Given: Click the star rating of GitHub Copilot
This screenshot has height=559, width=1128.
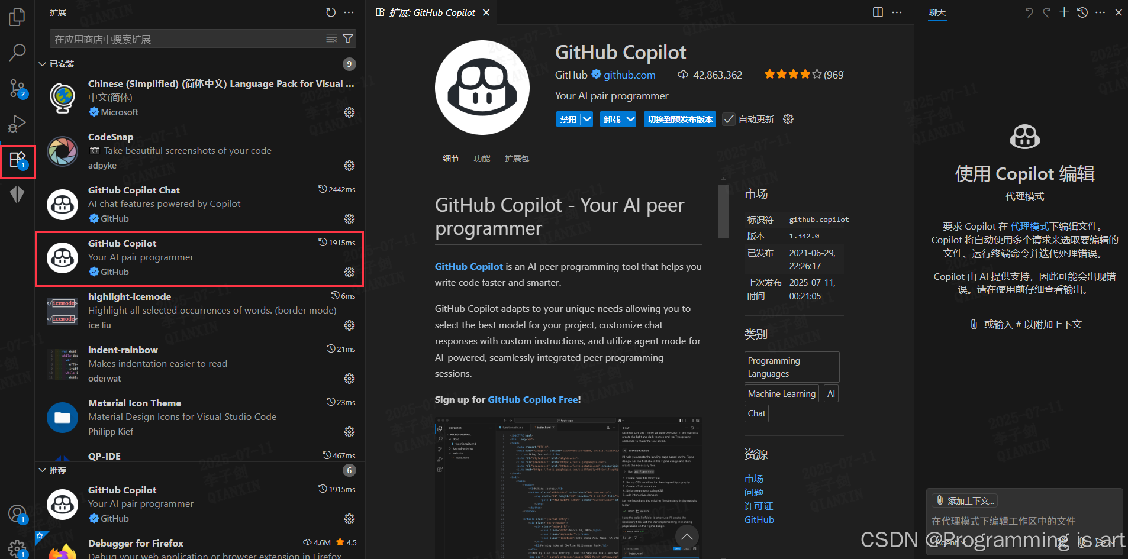Looking at the screenshot, I should 793,75.
